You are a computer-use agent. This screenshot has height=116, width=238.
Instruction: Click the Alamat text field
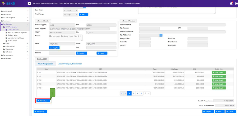pyautogui.click(x=65, y=38)
